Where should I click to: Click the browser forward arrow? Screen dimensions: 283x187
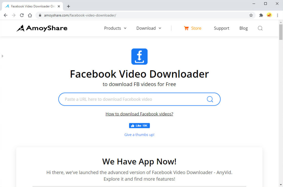pyautogui.click(x=14, y=15)
